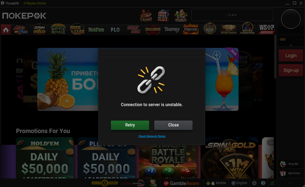Select the Rush & Cash icon
Viewport: 305px width, 187px height.
click(77, 30)
